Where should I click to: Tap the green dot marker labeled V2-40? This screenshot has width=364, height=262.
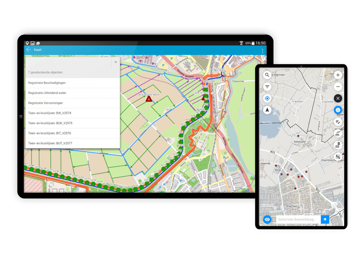(x=32, y=169)
